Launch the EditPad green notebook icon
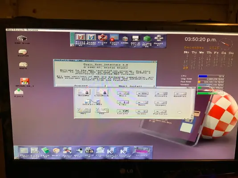This screenshot has height=178, width=238. click(x=45, y=152)
